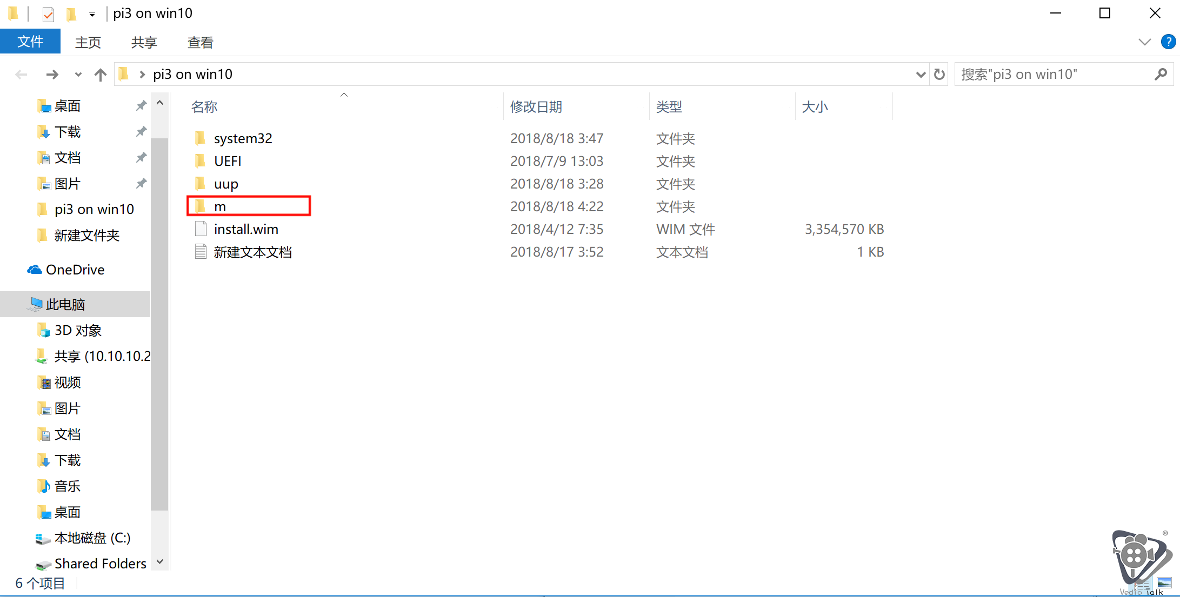
Task: Click the navigation pane scroll down arrow
Action: tap(159, 562)
